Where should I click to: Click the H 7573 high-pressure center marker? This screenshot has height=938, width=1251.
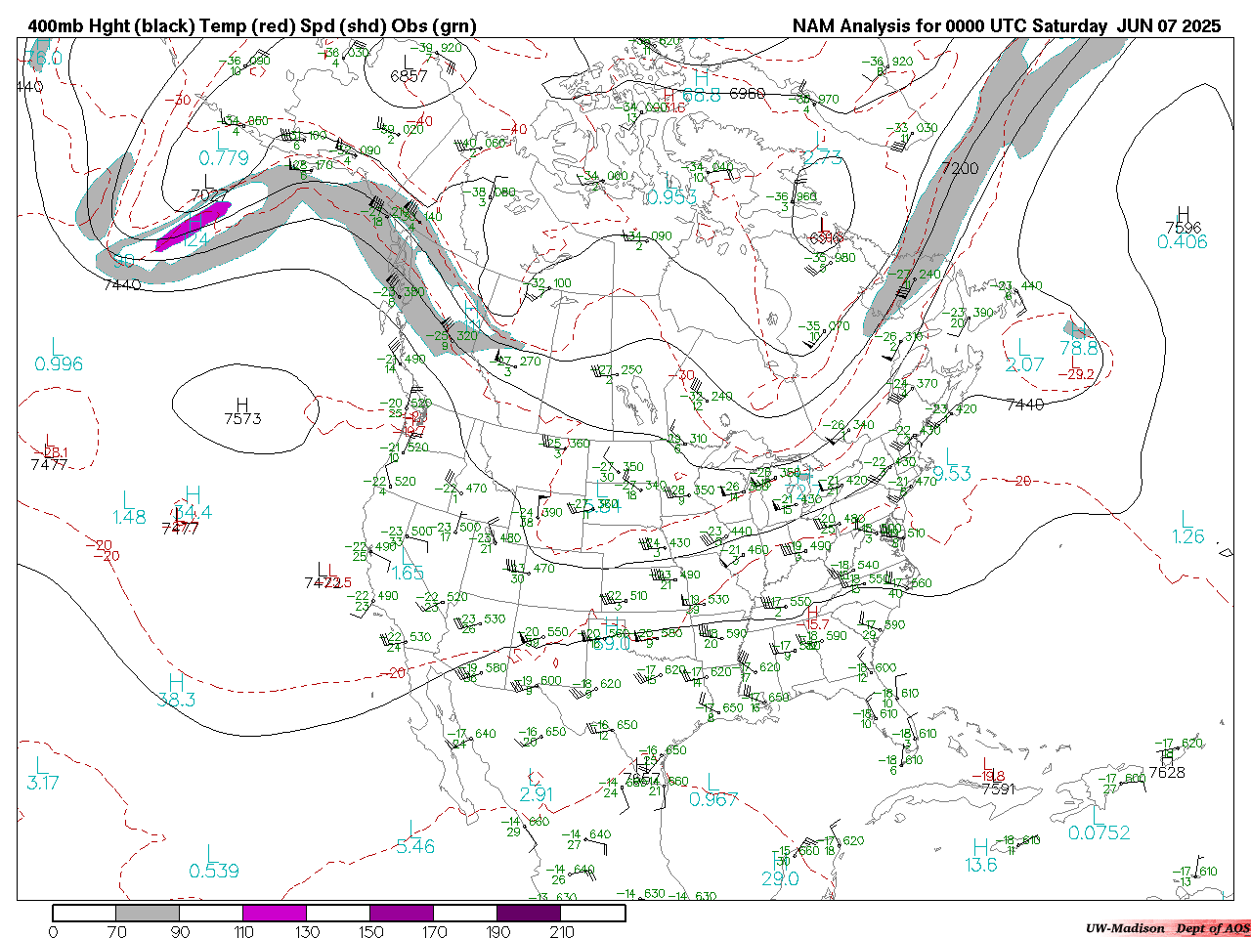click(242, 411)
